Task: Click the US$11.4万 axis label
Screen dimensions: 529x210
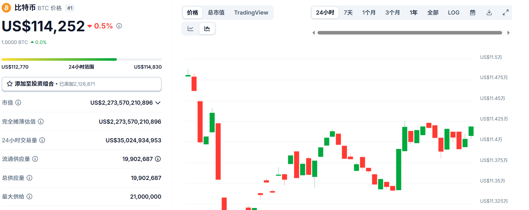Action: coord(491,139)
